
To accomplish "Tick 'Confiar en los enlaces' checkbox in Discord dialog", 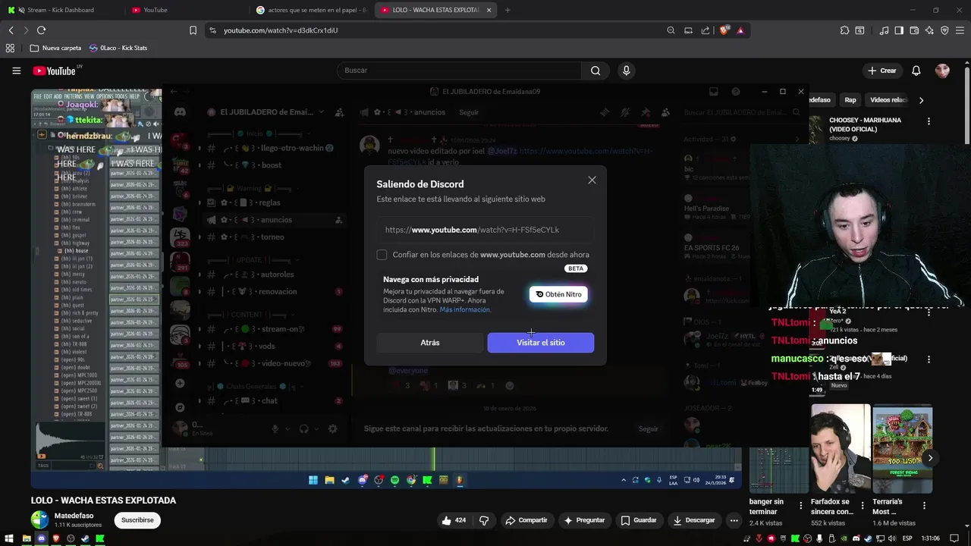I will coord(382,255).
